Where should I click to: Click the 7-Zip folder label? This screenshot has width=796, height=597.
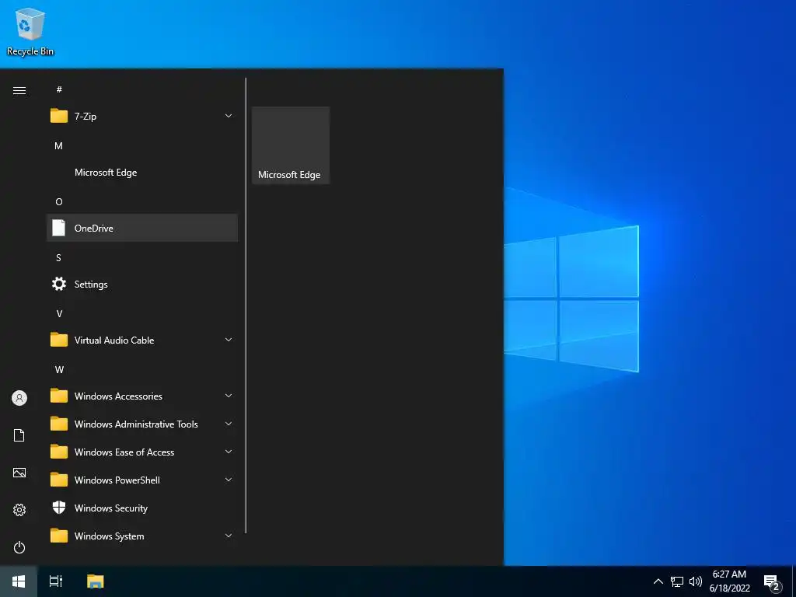pyautogui.click(x=86, y=117)
